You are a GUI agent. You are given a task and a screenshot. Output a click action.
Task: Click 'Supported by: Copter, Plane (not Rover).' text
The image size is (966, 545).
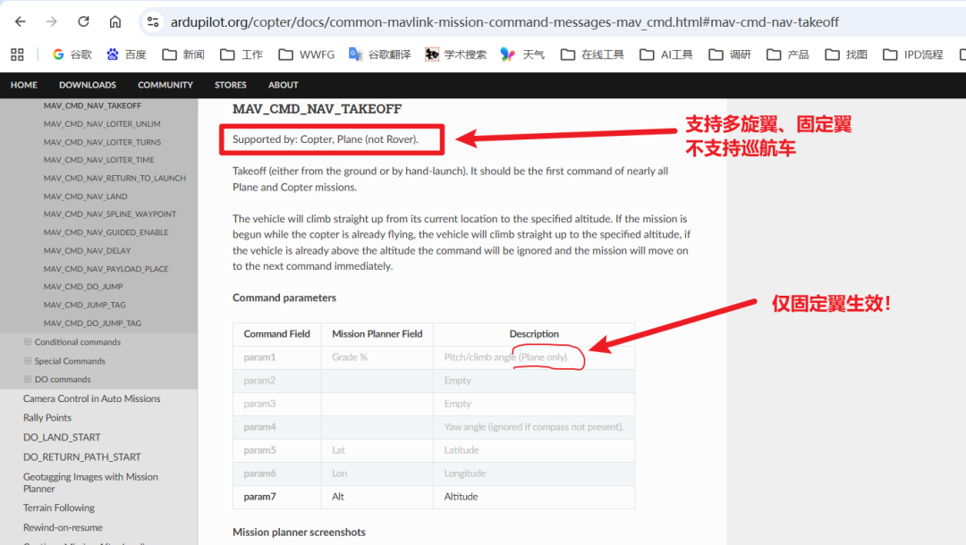tap(326, 139)
